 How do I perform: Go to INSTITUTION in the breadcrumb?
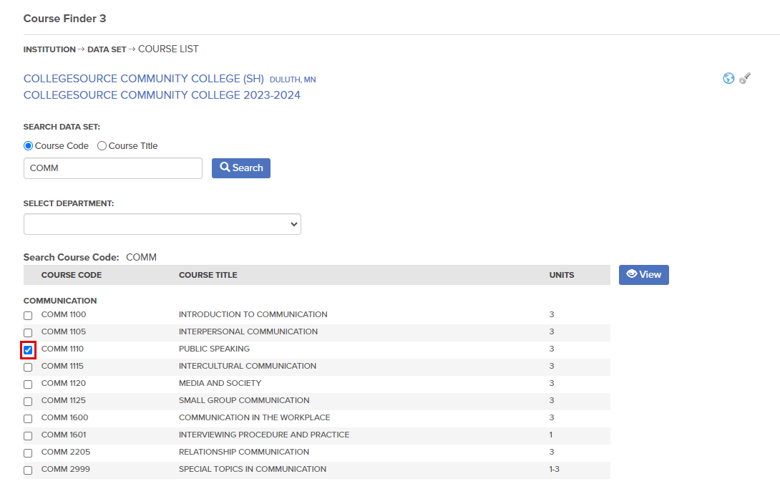(x=49, y=49)
